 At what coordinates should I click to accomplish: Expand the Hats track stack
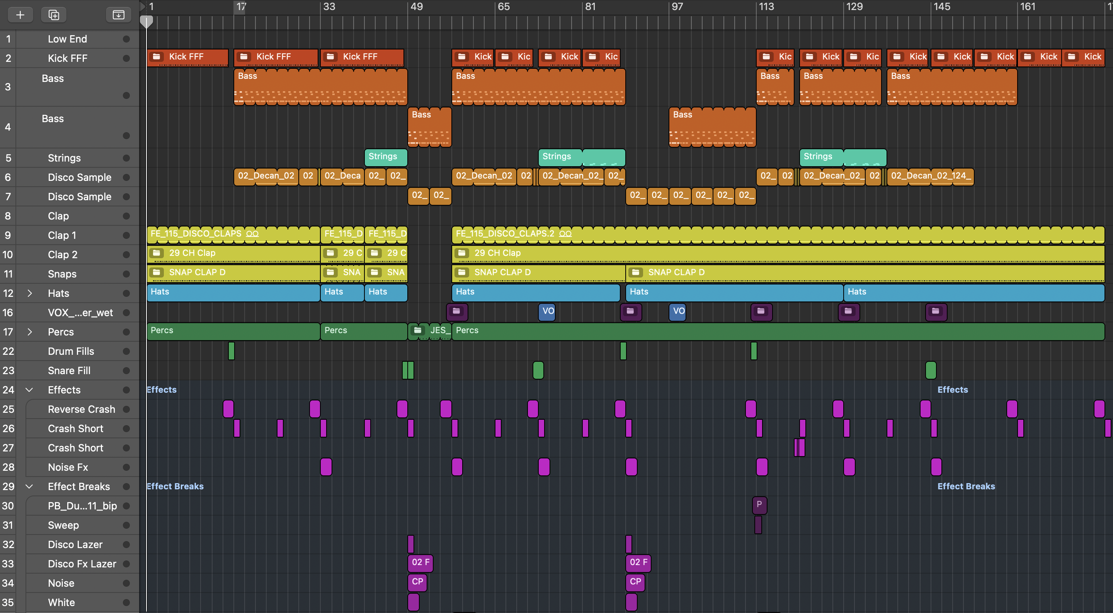point(29,293)
